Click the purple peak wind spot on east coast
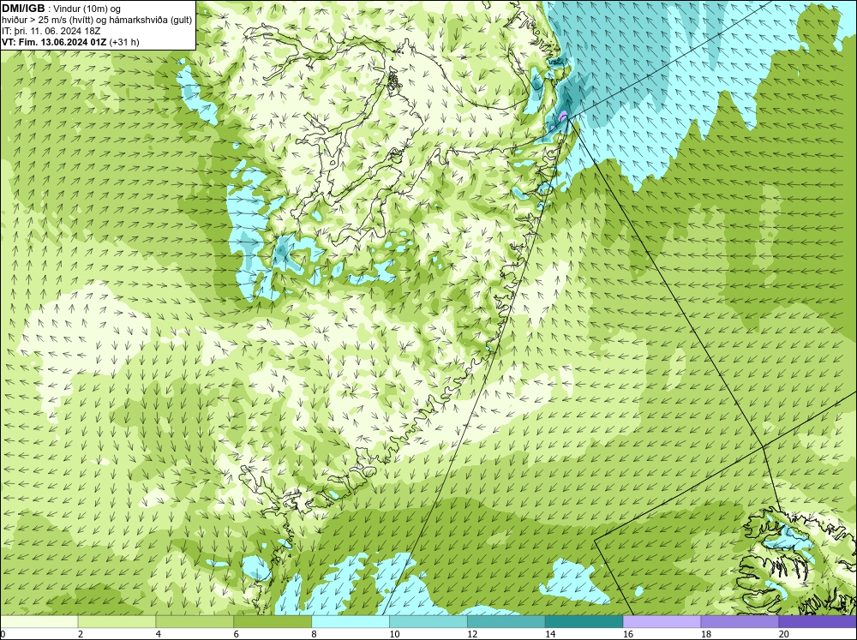The width and height of the screenshot is (857, 640). [562, 116]
